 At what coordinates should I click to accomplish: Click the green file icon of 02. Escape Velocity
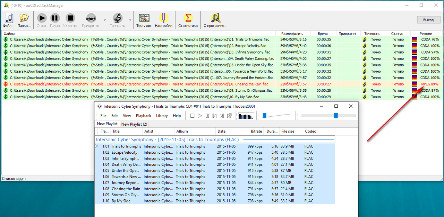[6, 46]
